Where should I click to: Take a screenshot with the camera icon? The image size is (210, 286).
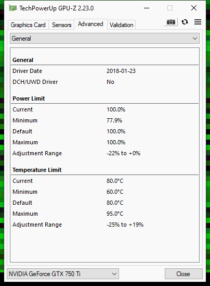click(170, 22)
